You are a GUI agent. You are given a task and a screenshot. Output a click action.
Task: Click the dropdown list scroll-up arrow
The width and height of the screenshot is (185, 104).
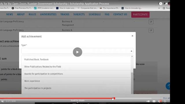132,56
